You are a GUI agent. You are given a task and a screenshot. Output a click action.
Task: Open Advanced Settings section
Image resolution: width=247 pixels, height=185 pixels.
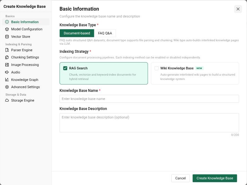26,87
